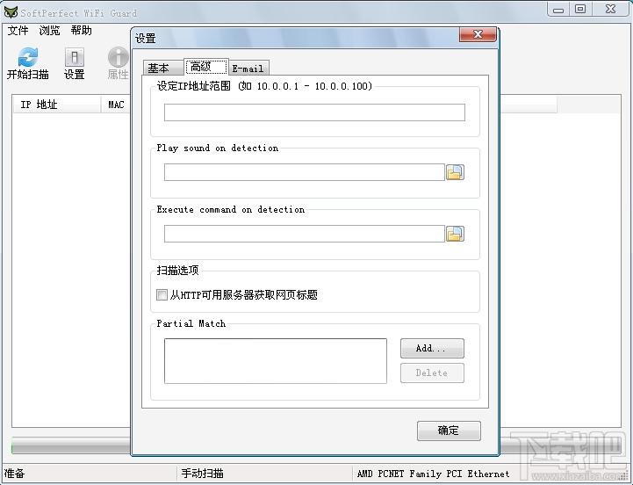The width and height of the screenshot is (633, 485).
Task: Switch to the E-mail tab
Action: (248, 69)
